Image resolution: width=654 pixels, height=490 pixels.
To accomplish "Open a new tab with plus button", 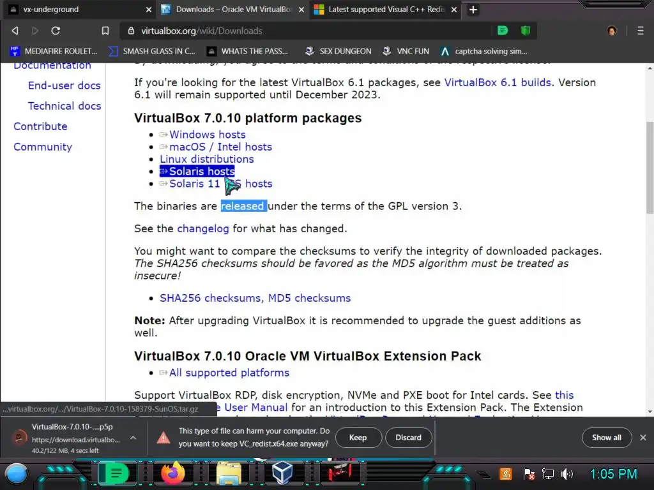I will [x=473, y=10].
